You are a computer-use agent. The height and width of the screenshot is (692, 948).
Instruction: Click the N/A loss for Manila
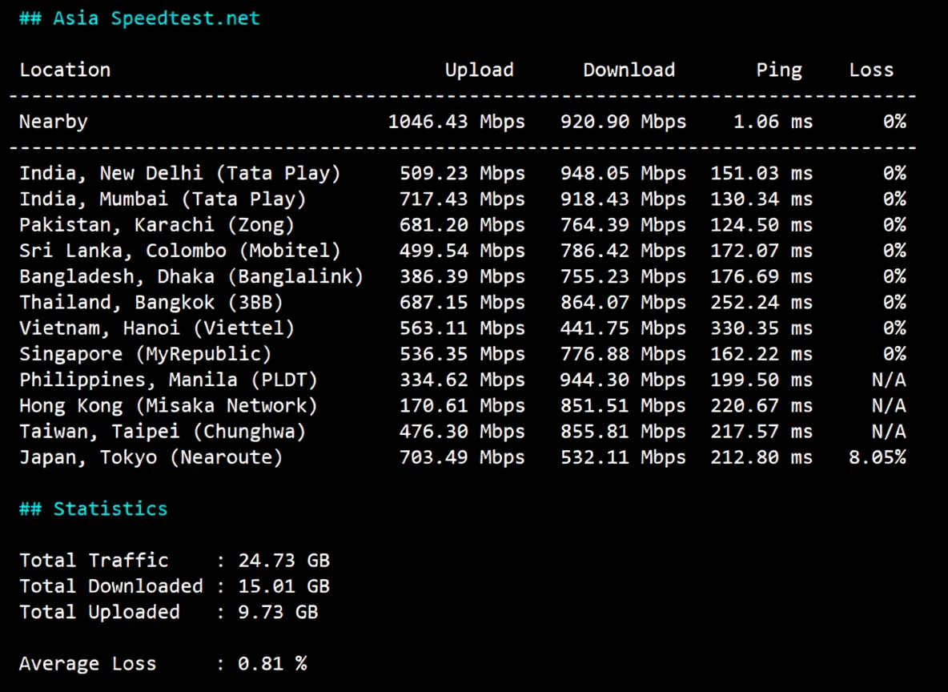point(889,380)
